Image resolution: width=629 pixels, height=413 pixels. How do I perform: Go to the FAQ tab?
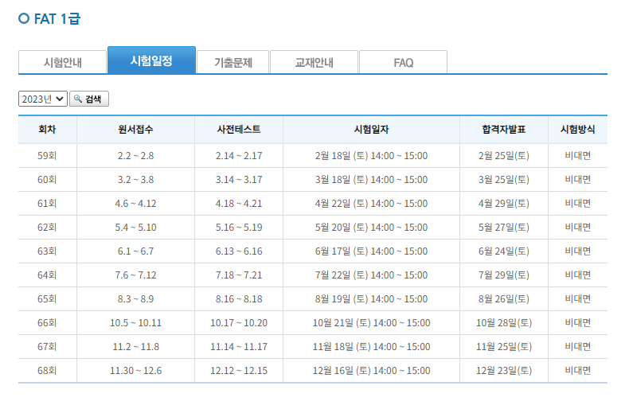tap(403, 62)
